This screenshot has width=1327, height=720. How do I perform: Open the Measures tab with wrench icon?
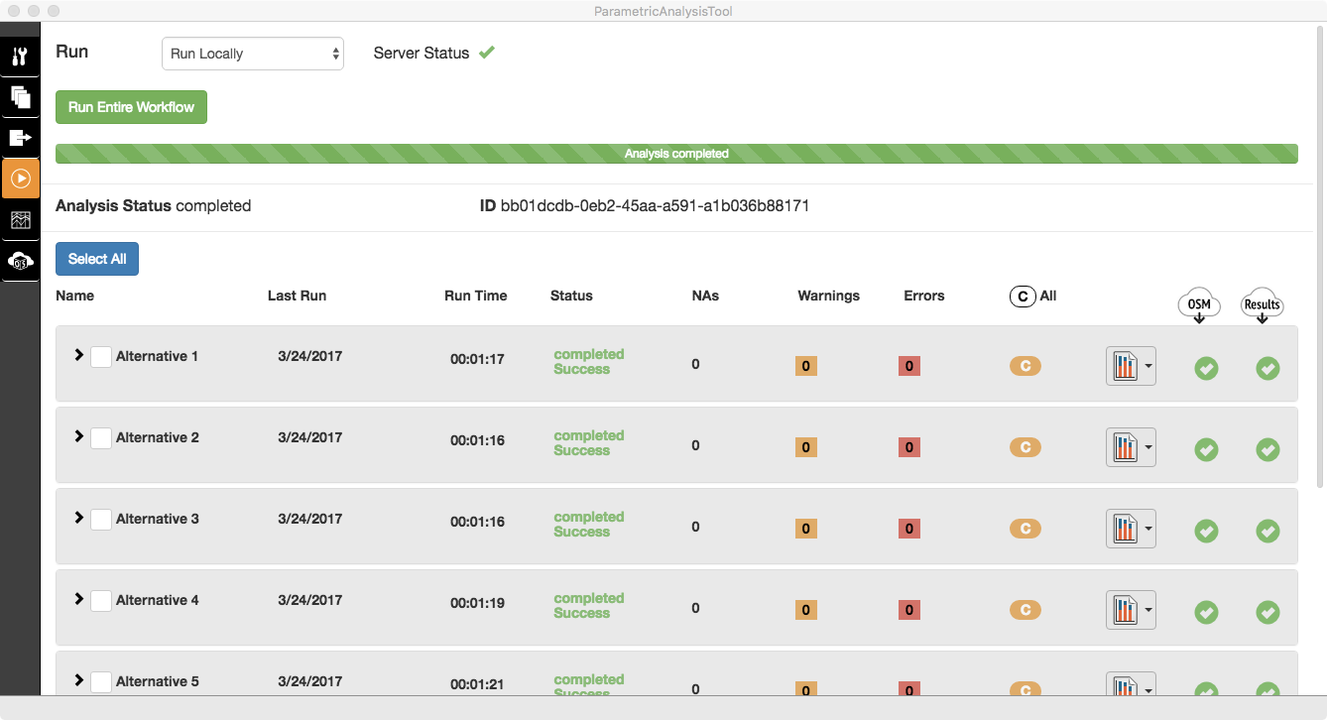click(x=20, y=57)
